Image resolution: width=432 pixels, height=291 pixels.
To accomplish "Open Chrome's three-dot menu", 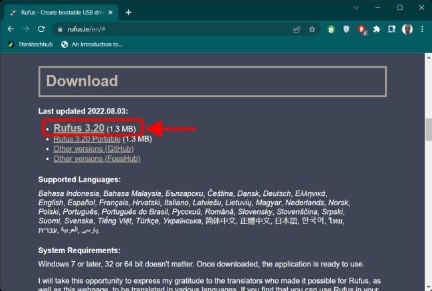I will click(x=422, y=29).
